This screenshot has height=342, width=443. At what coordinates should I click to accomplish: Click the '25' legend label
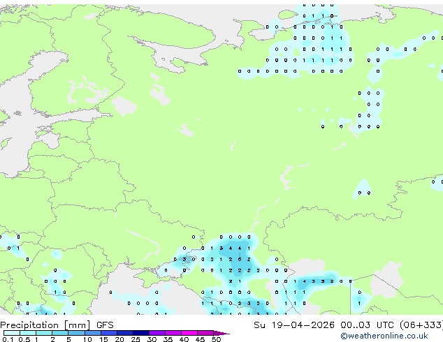(x=136, y=339)
